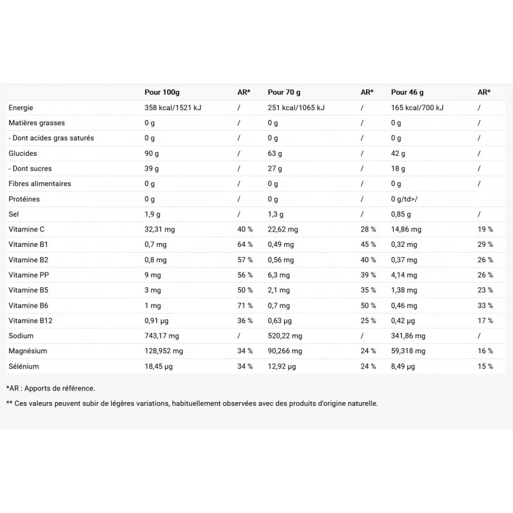
Task: Click the '*AR : Apports de référence.' footnote
Action: click(x=51, y=388)
